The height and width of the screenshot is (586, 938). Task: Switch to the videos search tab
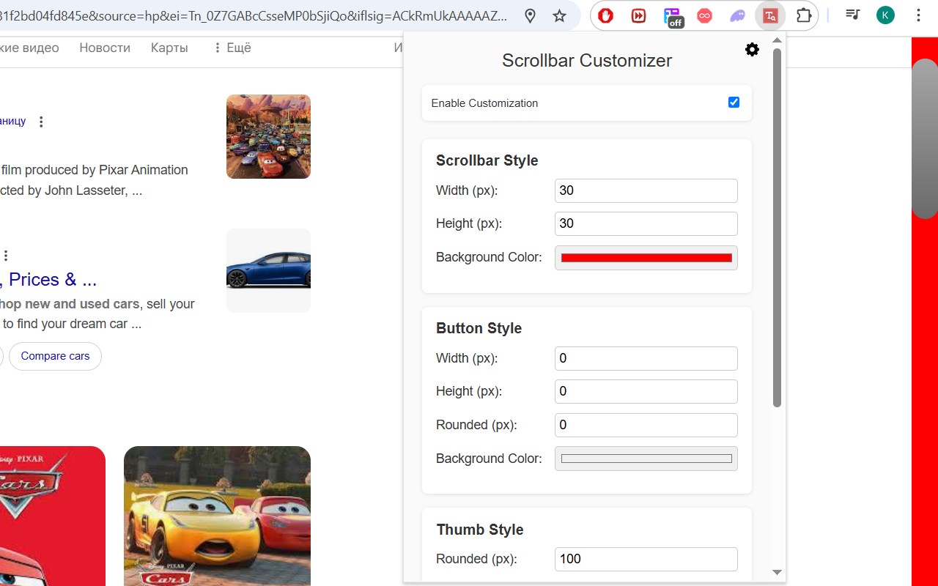[29, 48]
